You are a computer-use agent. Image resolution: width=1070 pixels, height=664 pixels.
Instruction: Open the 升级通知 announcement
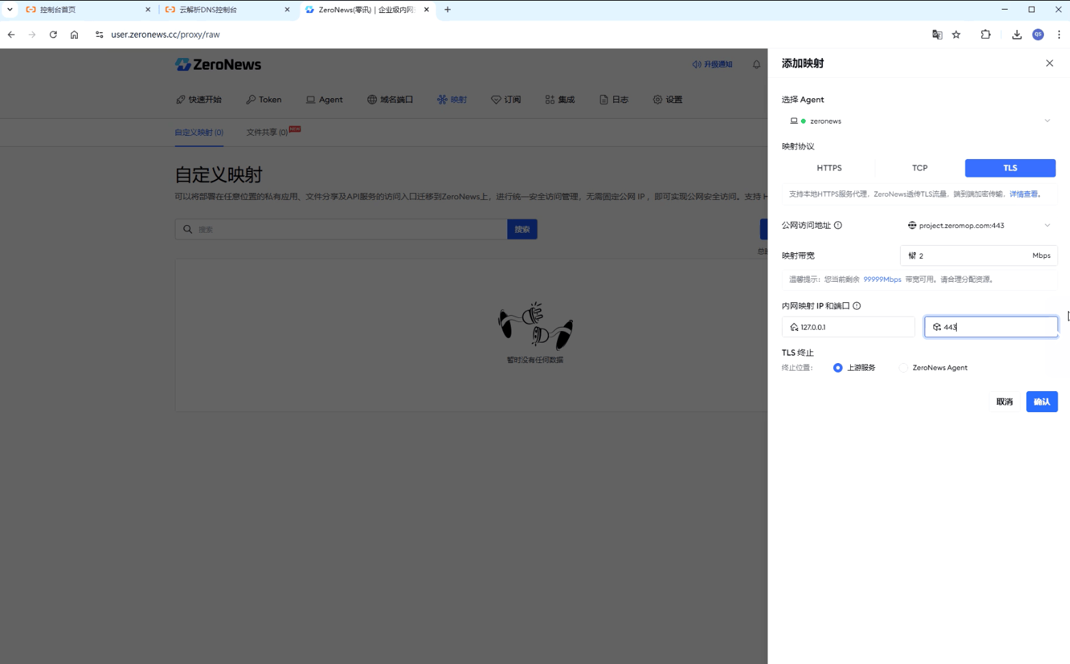(x=712, y=64)
